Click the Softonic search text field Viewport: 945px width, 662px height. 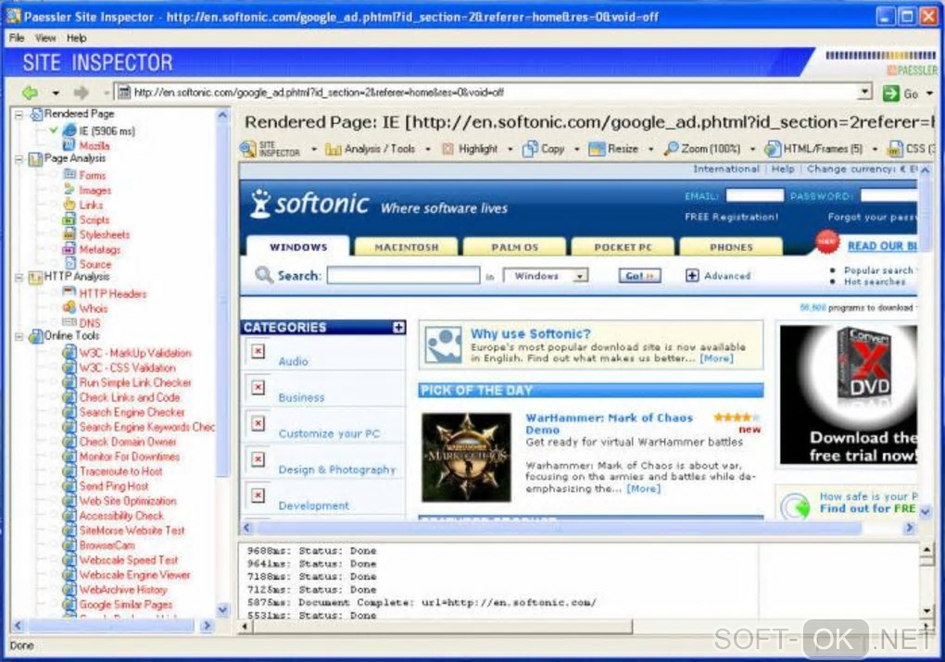tap(403, 275)
